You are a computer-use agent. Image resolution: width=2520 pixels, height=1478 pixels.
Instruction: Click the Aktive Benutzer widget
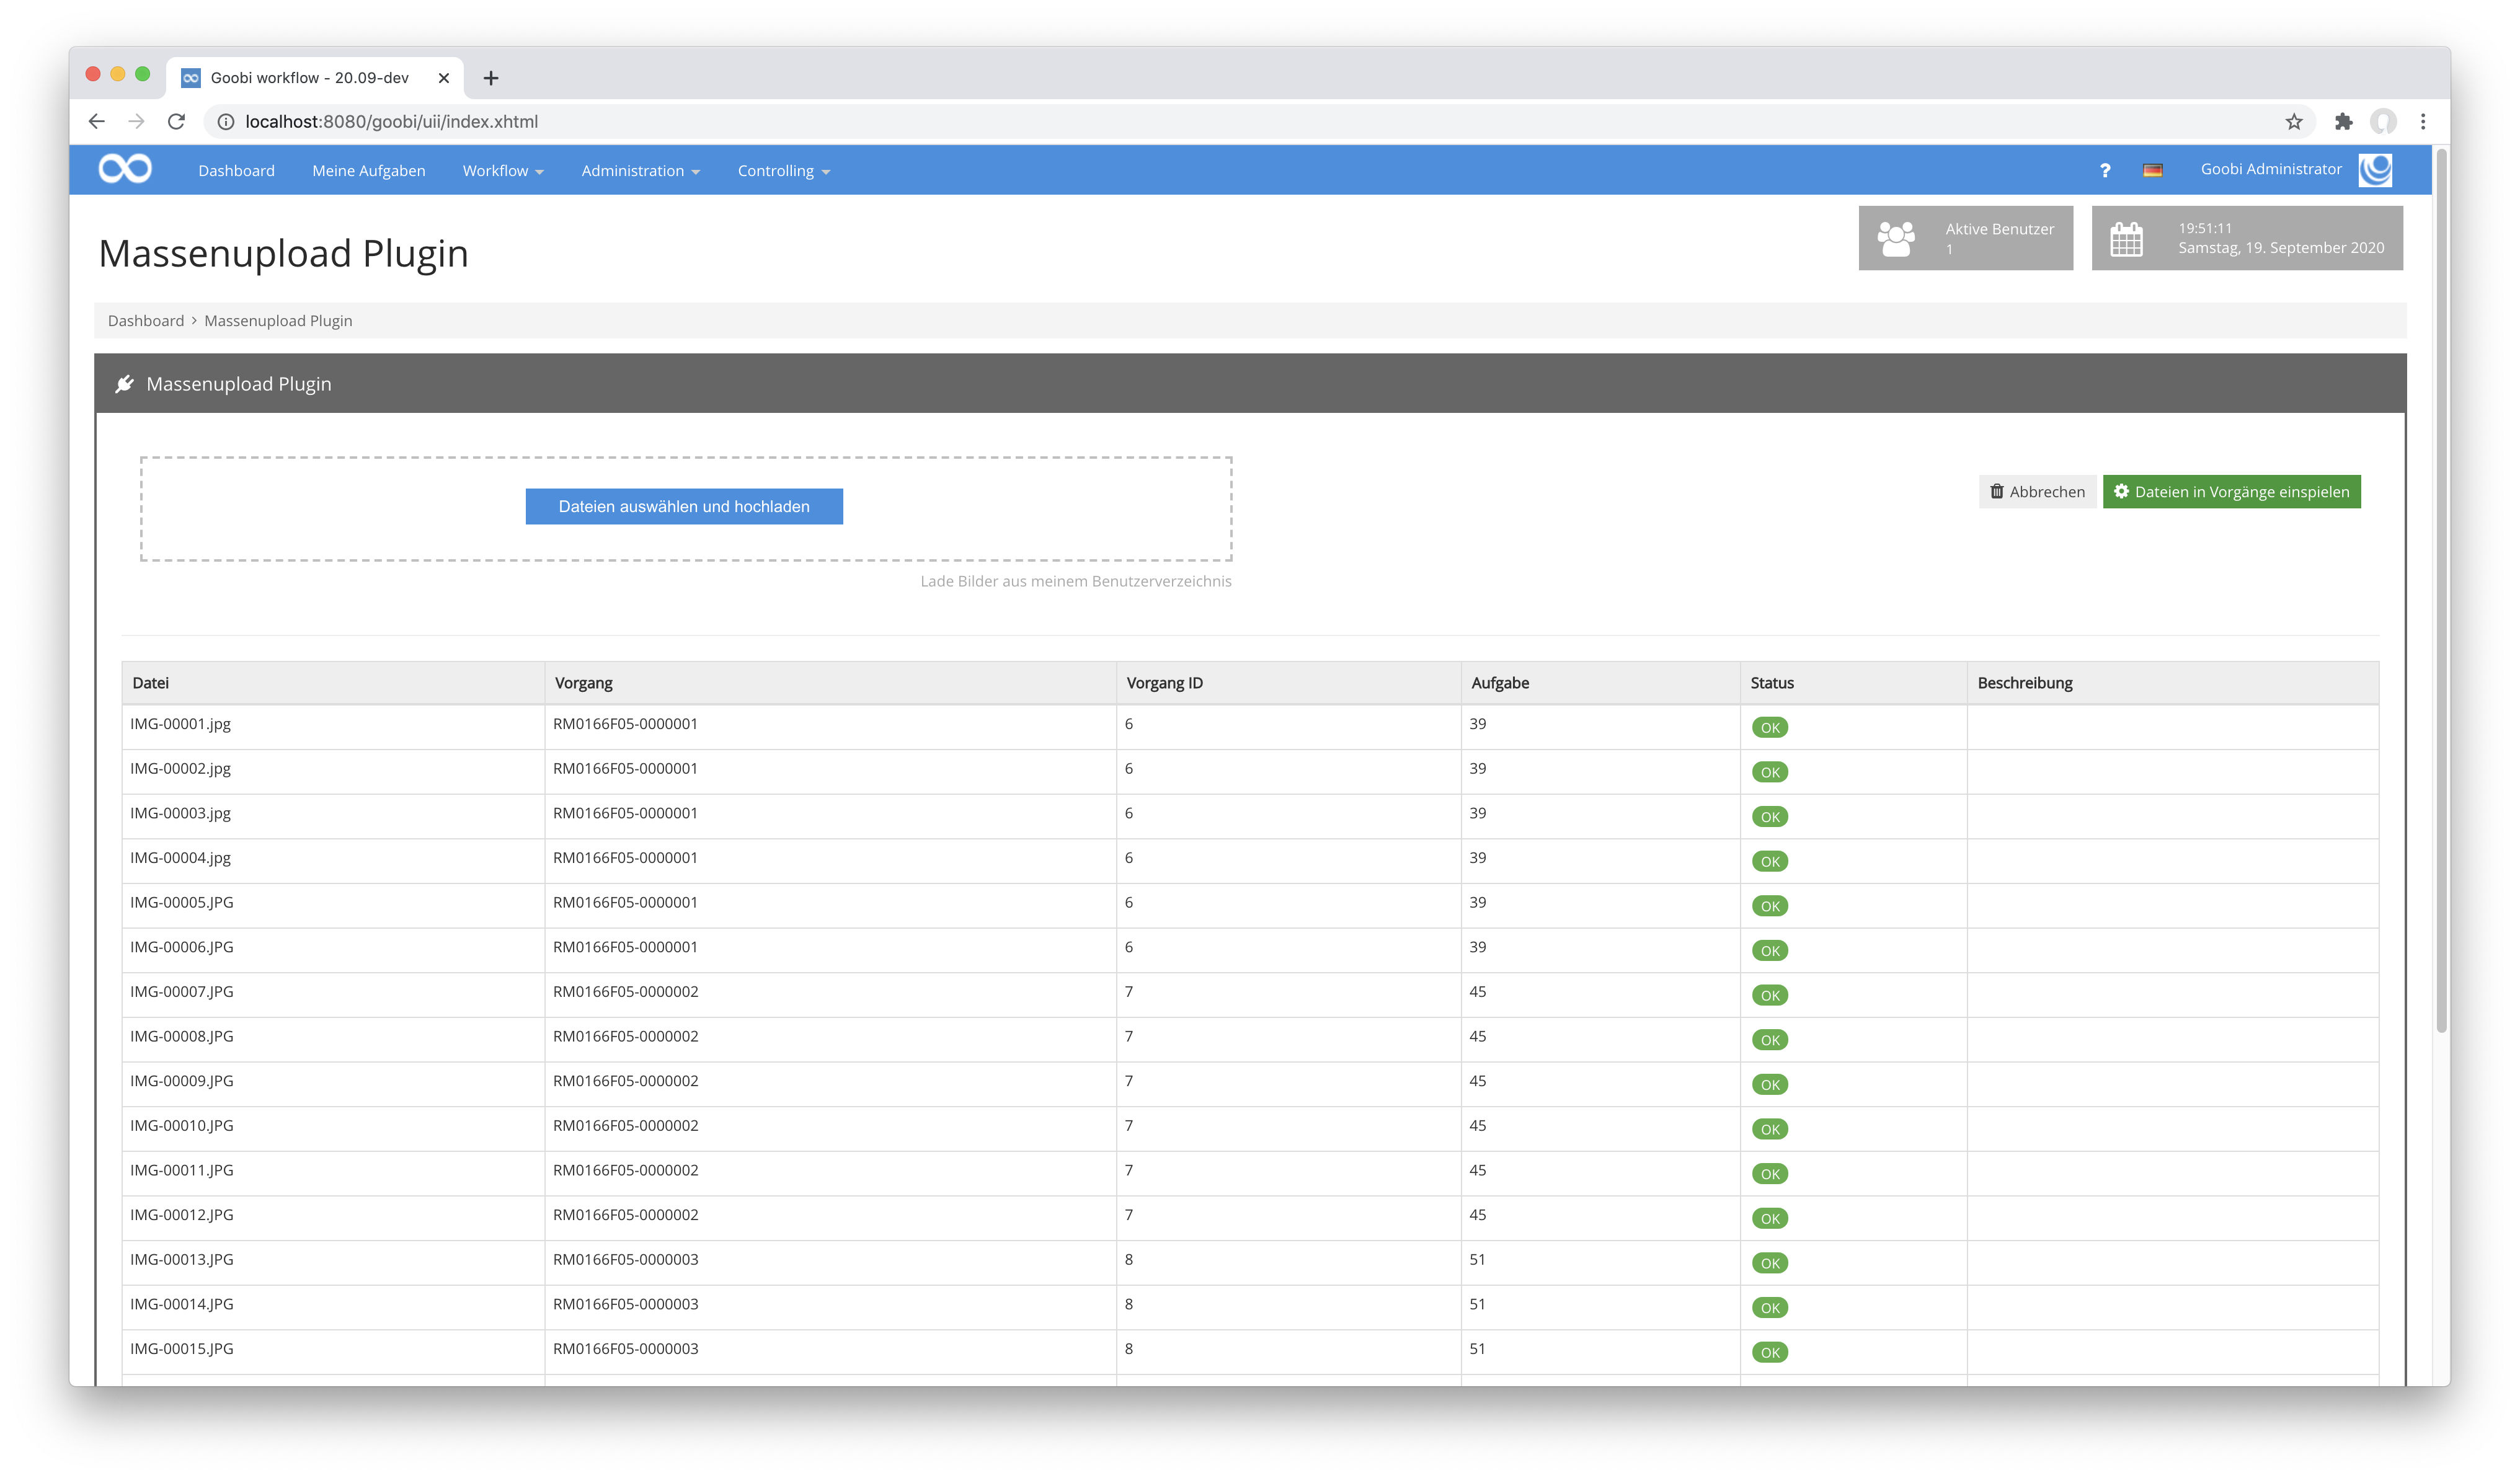pyautogui.click(x=1965, y=238)
